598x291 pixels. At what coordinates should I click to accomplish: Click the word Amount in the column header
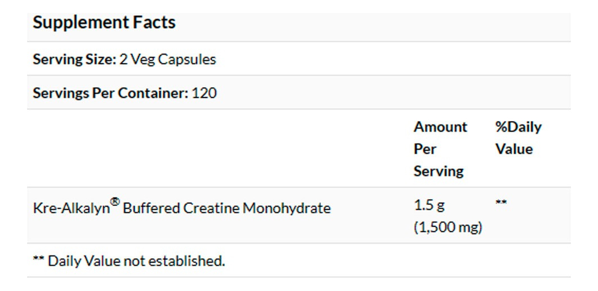coord(440,127)
